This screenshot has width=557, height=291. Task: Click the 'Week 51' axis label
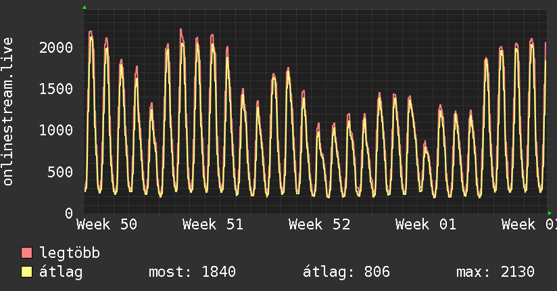[x=213, y=225]
